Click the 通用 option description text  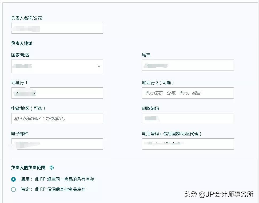(x=60, y=179)
